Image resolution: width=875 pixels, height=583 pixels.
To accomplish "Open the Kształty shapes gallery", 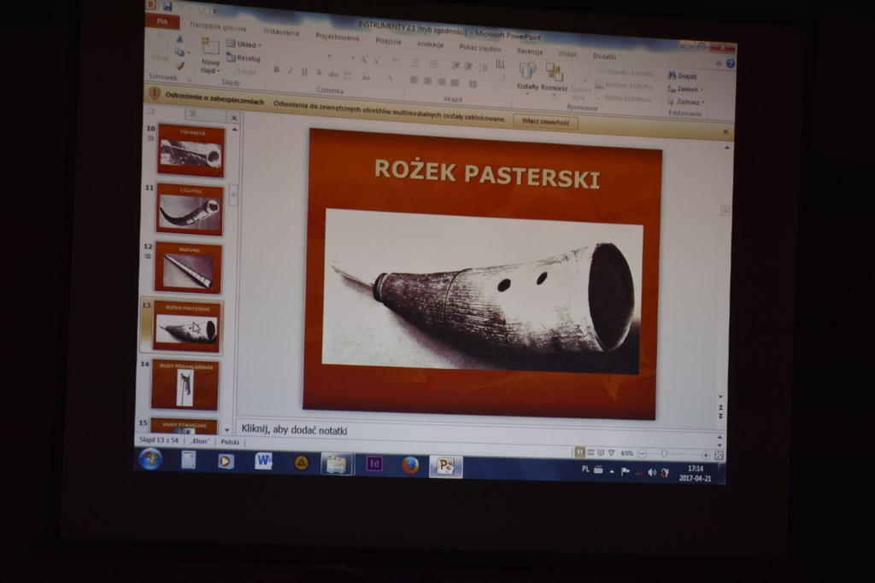I will point(528,76).
